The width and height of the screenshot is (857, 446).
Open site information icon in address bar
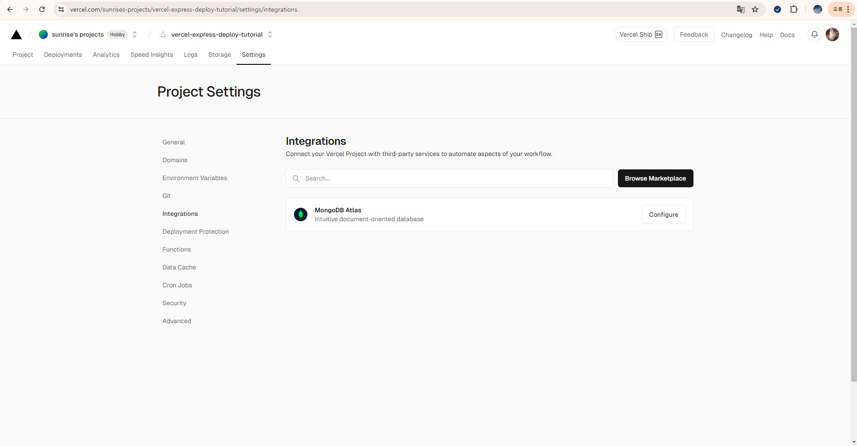click(x=61, y=9)
